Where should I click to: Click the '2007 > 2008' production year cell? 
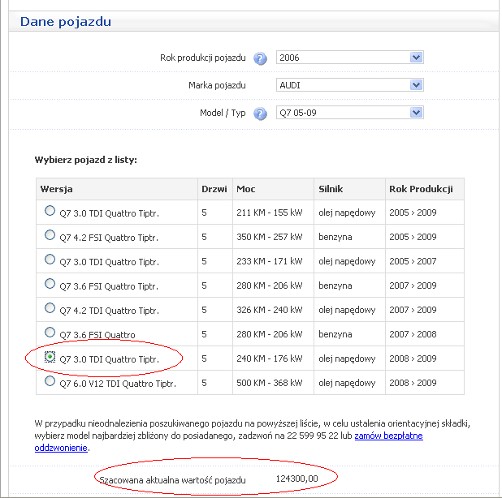(425, 334)
